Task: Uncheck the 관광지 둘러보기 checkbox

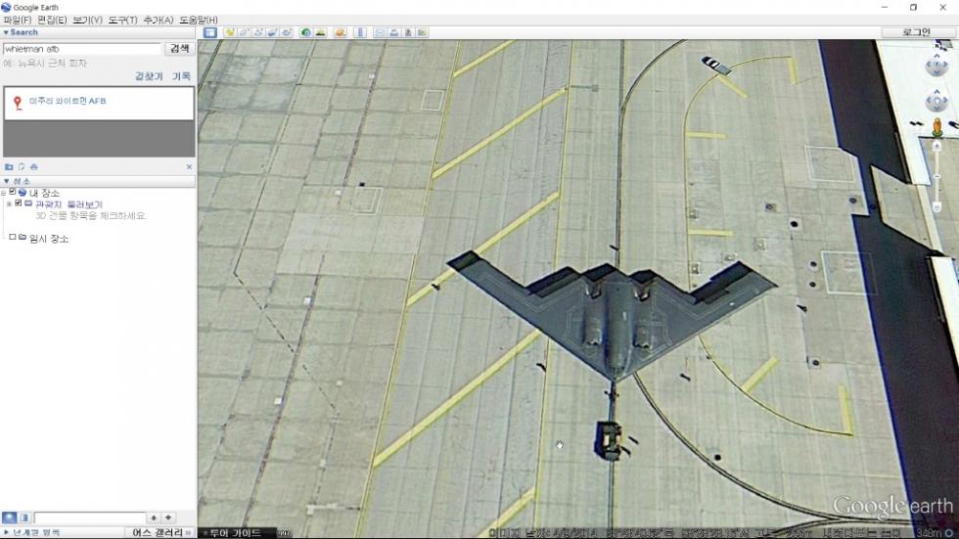Action: [x=18, y=203]
